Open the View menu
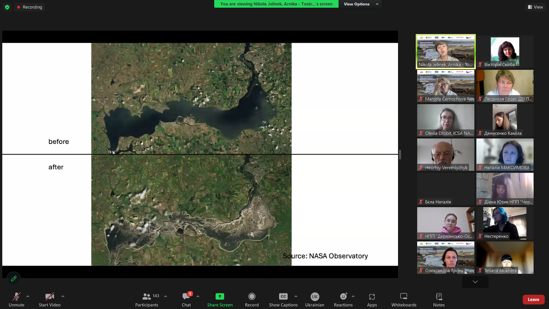The image size is (549, 309). point(535,7)
